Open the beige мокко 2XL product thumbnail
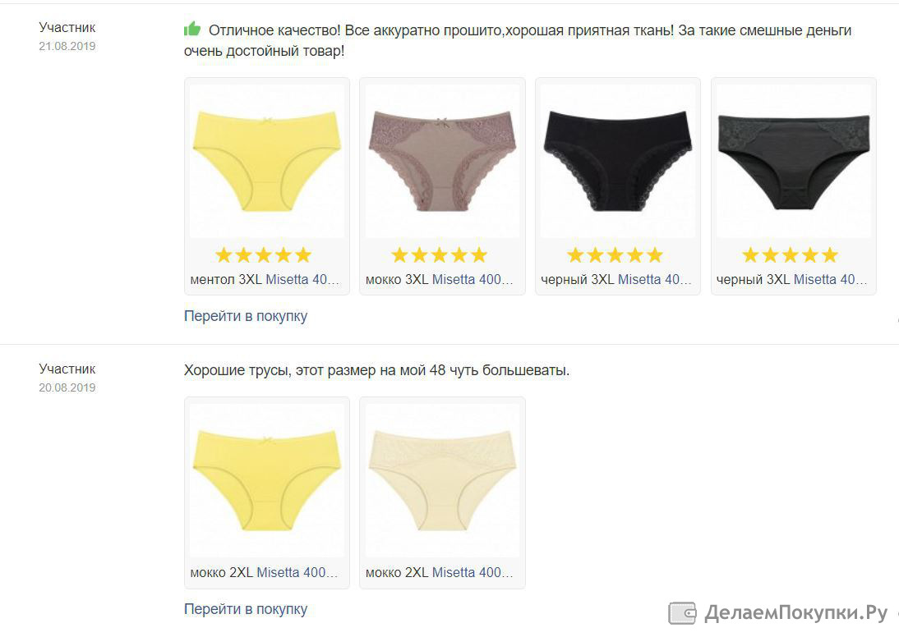Screen dimensions: 899x637 (x=442, y=480)
